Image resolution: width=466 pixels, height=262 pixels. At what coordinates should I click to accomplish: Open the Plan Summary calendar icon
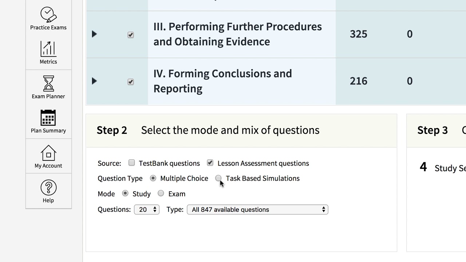48,118
